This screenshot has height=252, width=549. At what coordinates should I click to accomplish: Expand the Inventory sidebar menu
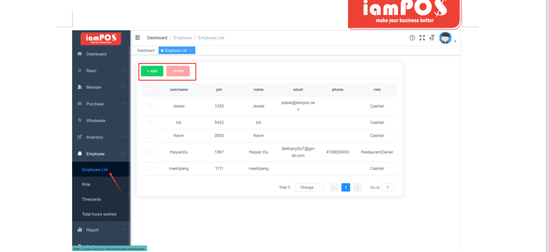pyautogui.click(x=100, y=137)
